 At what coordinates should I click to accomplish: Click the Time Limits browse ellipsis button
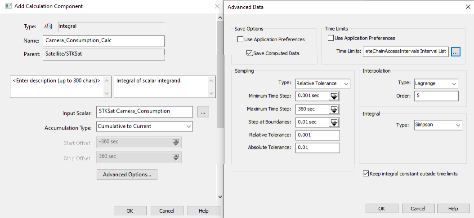coord(456,52)
